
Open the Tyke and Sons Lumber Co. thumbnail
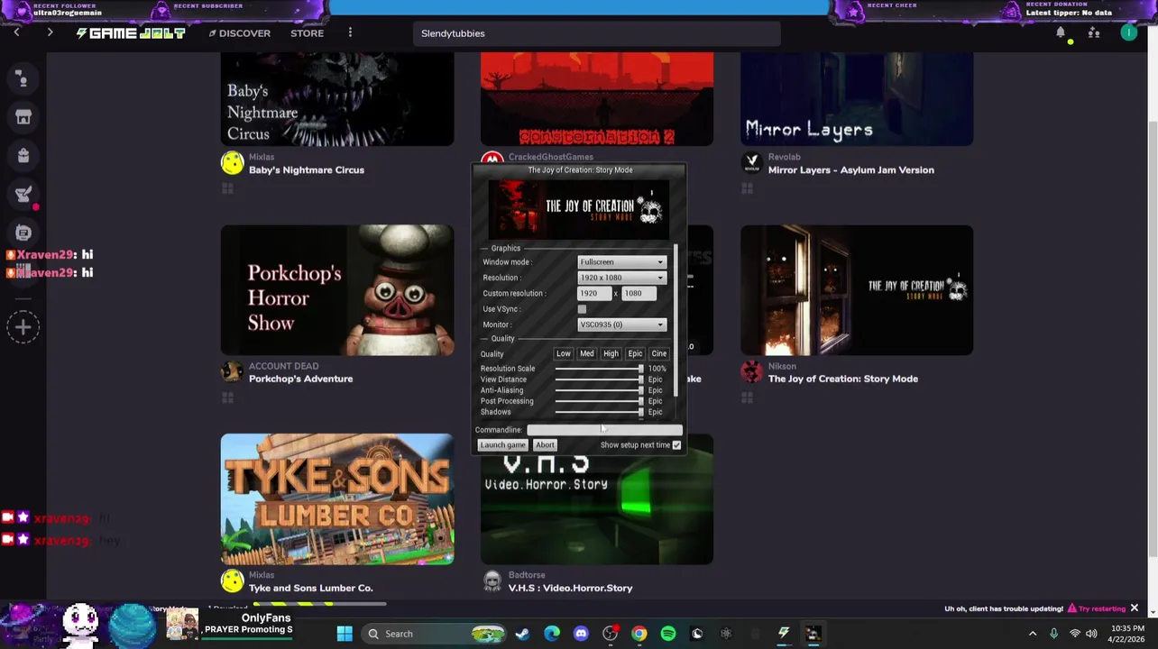337,499
